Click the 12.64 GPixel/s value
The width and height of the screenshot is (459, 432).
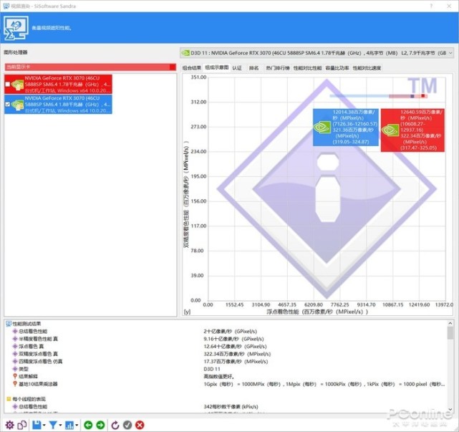point(235,346)
